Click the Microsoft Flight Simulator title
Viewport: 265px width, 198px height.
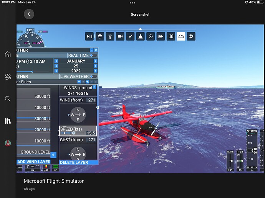(54, 181)
